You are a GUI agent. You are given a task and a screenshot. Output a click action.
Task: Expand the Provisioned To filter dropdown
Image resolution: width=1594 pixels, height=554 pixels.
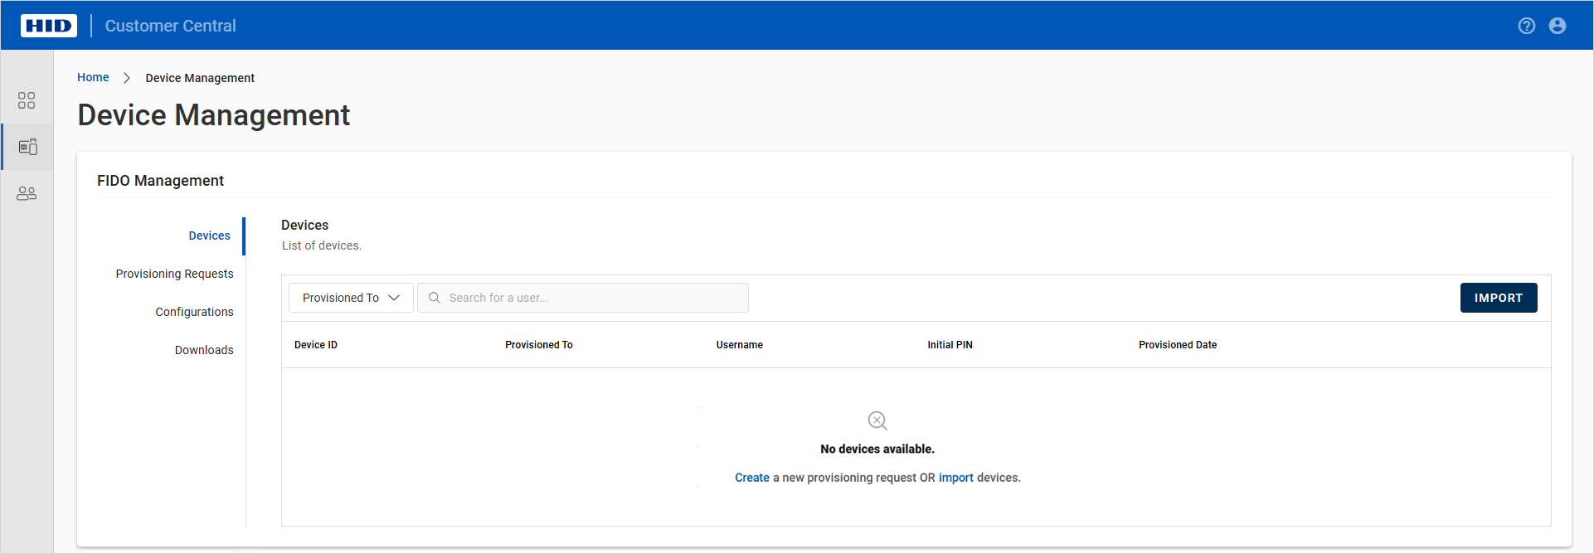pos(351,298)
